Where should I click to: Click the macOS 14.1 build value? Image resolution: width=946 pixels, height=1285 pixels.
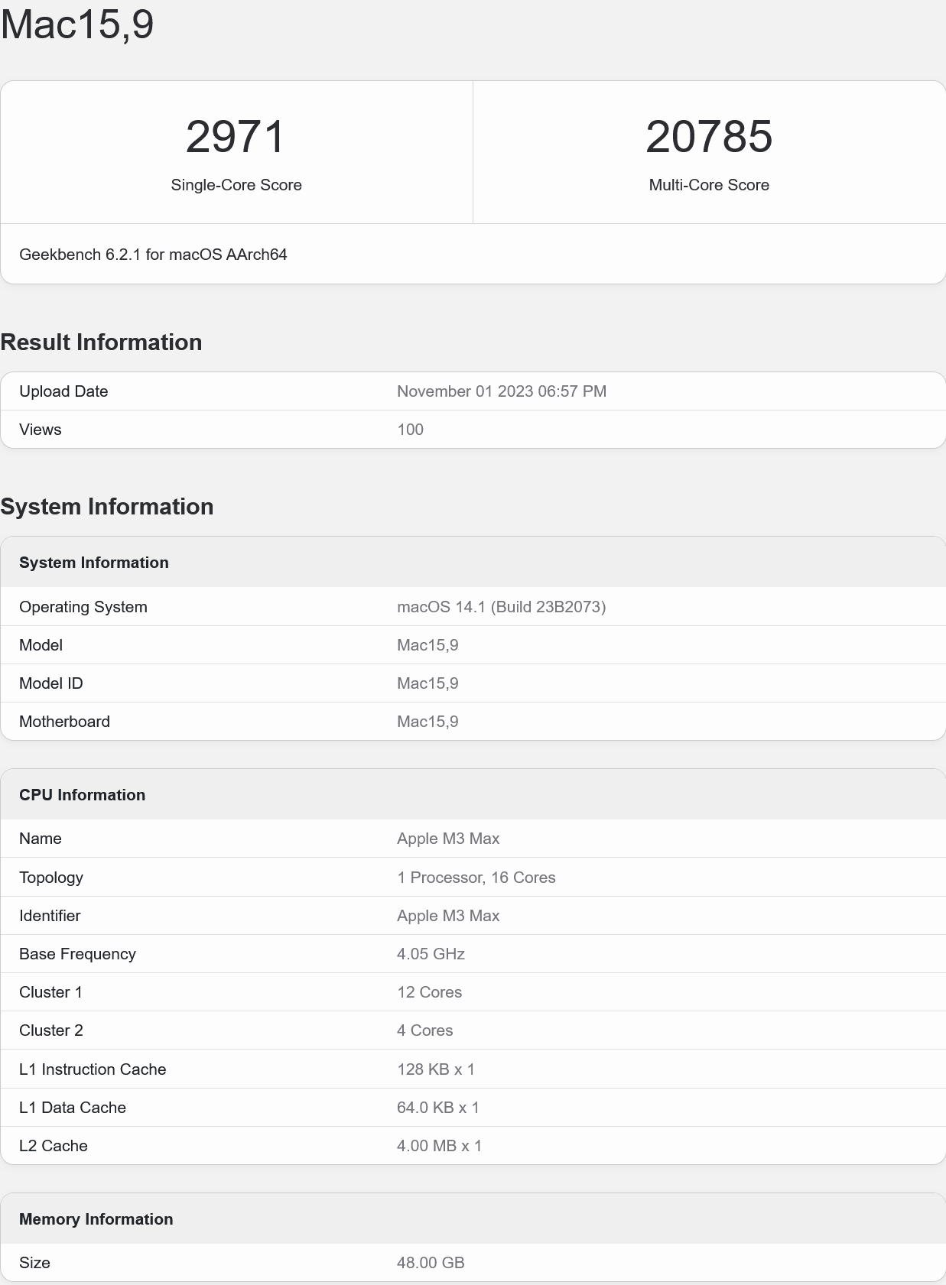[501, 607]
